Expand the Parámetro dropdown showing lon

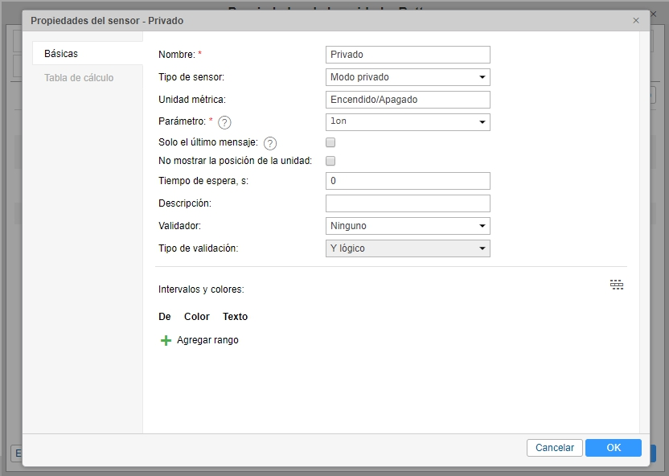[406, 121]
